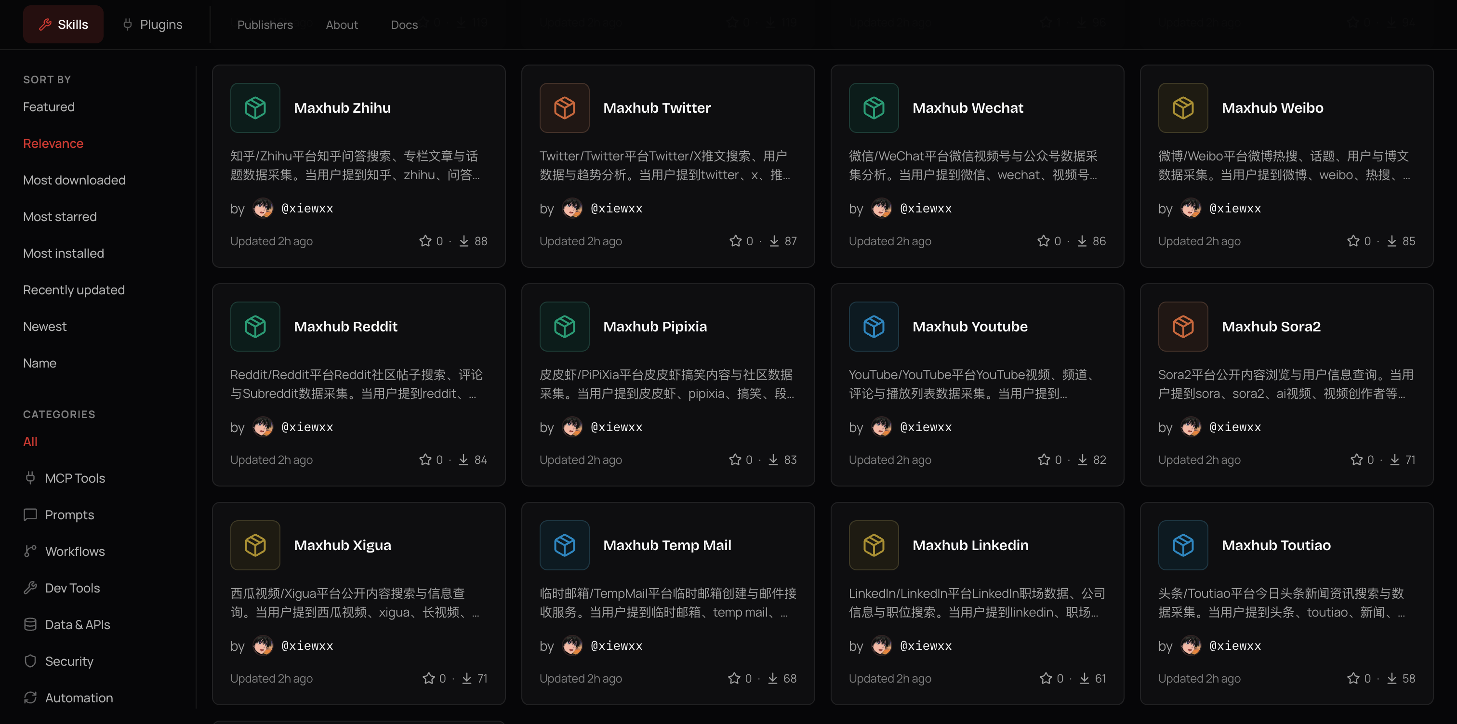Open the Maxhub Temp Mail cube icon
Viewport: 1457px width, 724px height.
565,545
